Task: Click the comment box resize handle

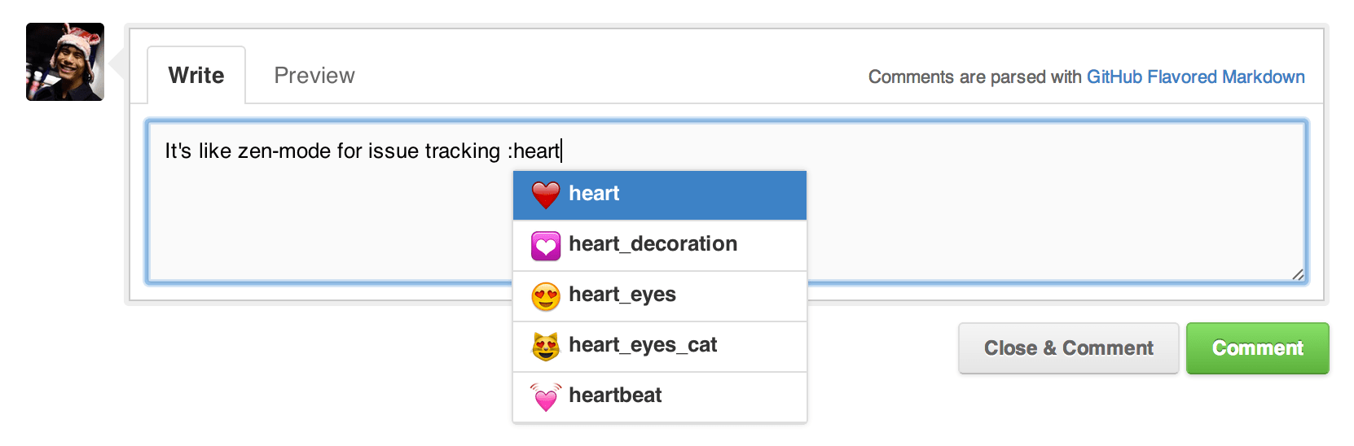Action: (x=1298, y=275)
